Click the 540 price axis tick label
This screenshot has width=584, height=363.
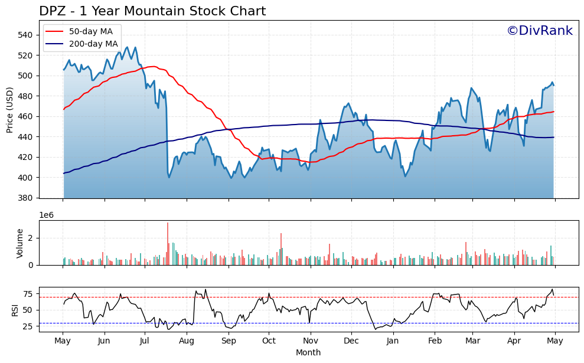coord(25,35)
